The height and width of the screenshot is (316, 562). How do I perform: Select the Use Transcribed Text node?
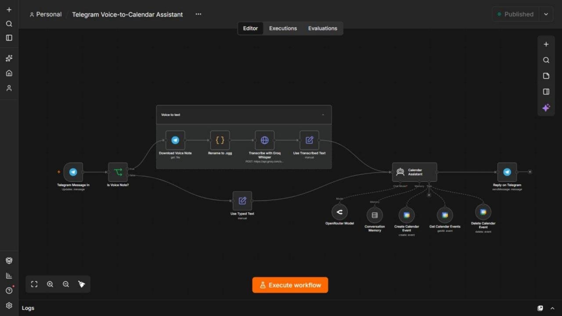pyautogui.click(x=310, y=140)
